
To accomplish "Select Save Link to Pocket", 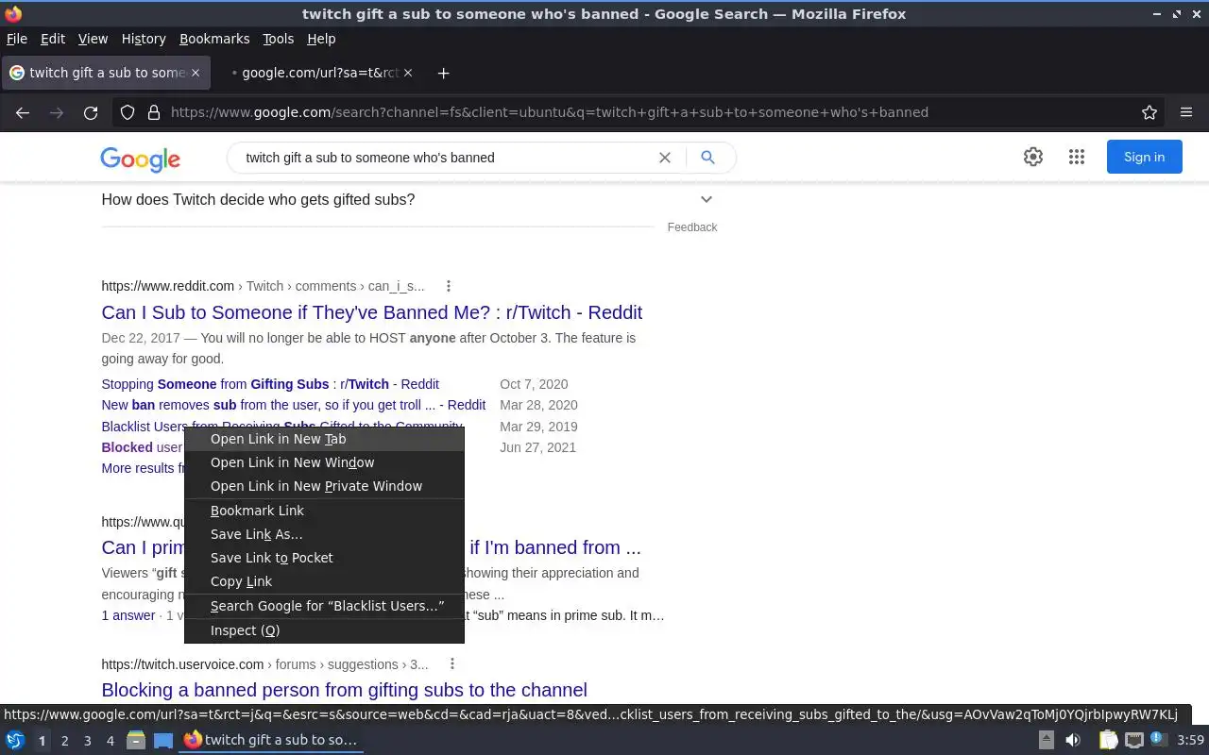I will pyautogui.click(x=324, y=558).
